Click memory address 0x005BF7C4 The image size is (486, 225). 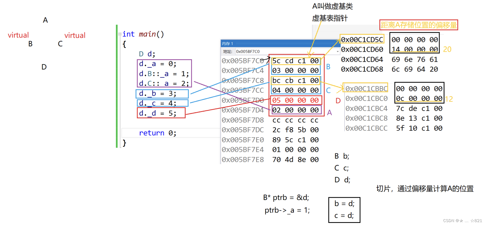pyautogui.click(x=243, y=71)
